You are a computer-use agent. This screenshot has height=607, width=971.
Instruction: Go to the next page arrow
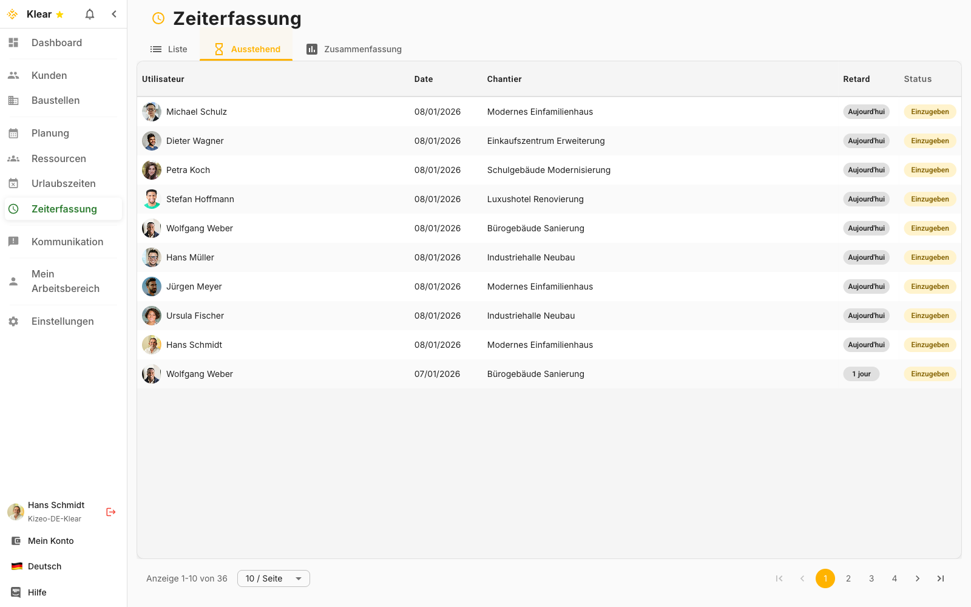point(917,578)
